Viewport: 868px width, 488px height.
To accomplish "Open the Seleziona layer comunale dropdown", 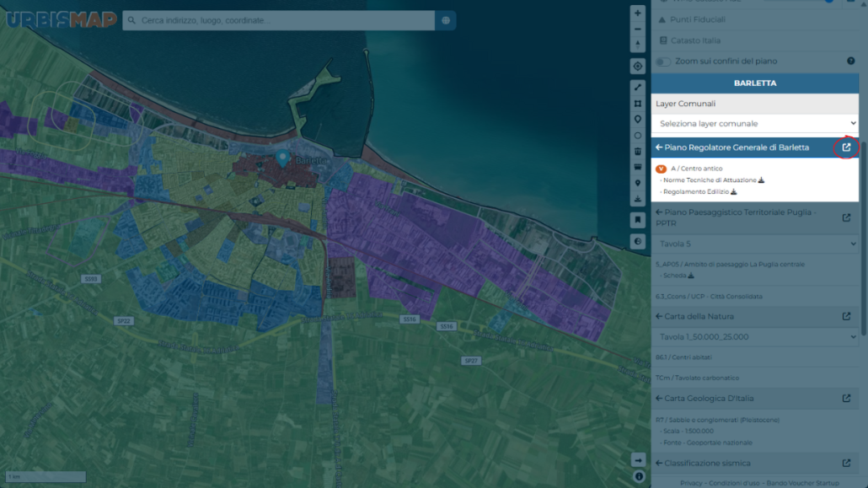I will pos(755,124).
